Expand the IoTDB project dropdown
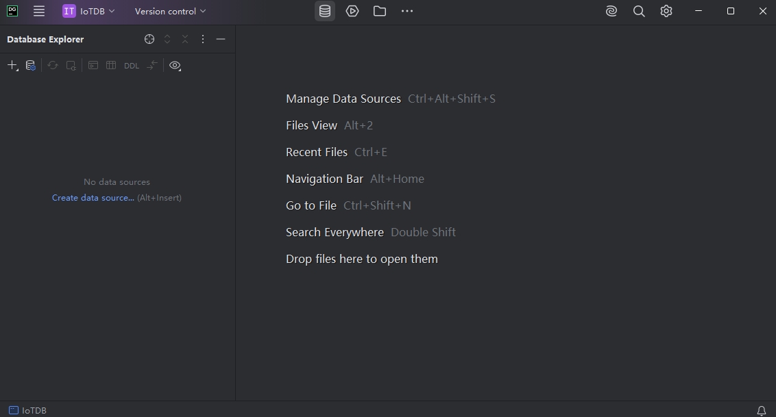Screen dimensions: 776x417 click(x=89, y=11)
